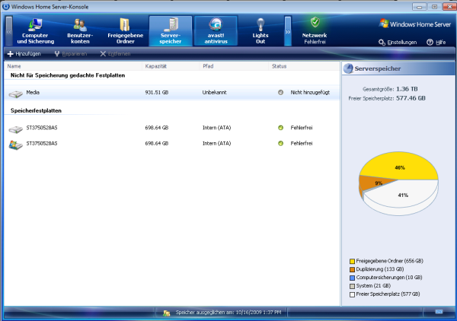Click the 931.51 GB capacity value
457x321 pixels.
click(x=157, y=93)
